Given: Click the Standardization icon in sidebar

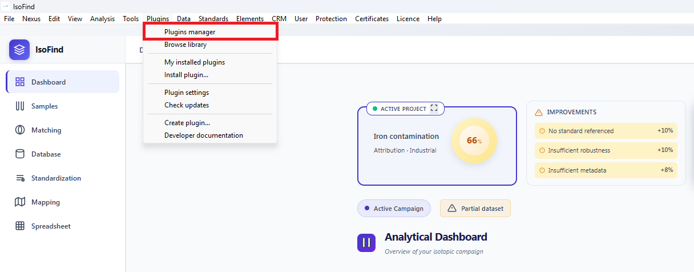Looking at the screenshot, I should (20, 178).
